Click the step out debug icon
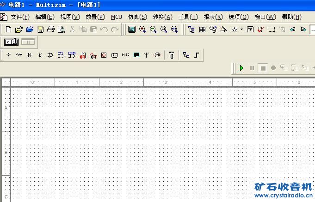 [x=305, y=67]
